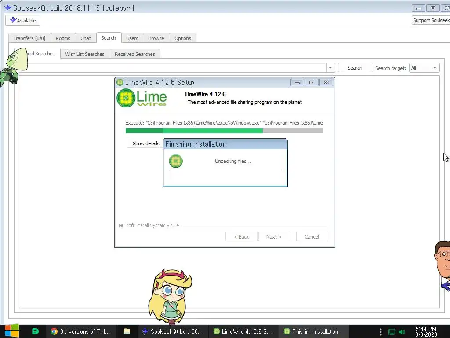Open the Transfers [0/0] tab
Image resolution: width=450 pixels, height=338 pixels.
pyautogui.click(x=29, y=38)
